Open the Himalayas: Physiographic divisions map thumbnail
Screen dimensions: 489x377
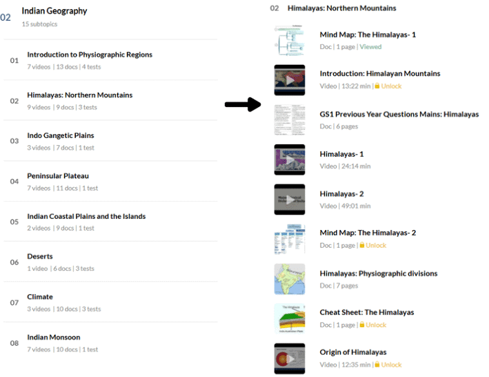pos(290,279)
